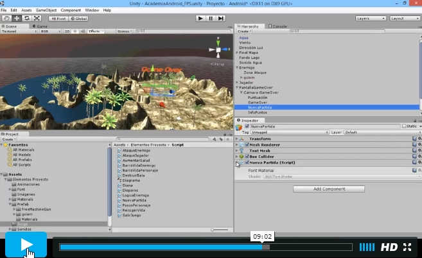Open the Component menu
Viewport: 422px width, 258px height.
[71, 10]
